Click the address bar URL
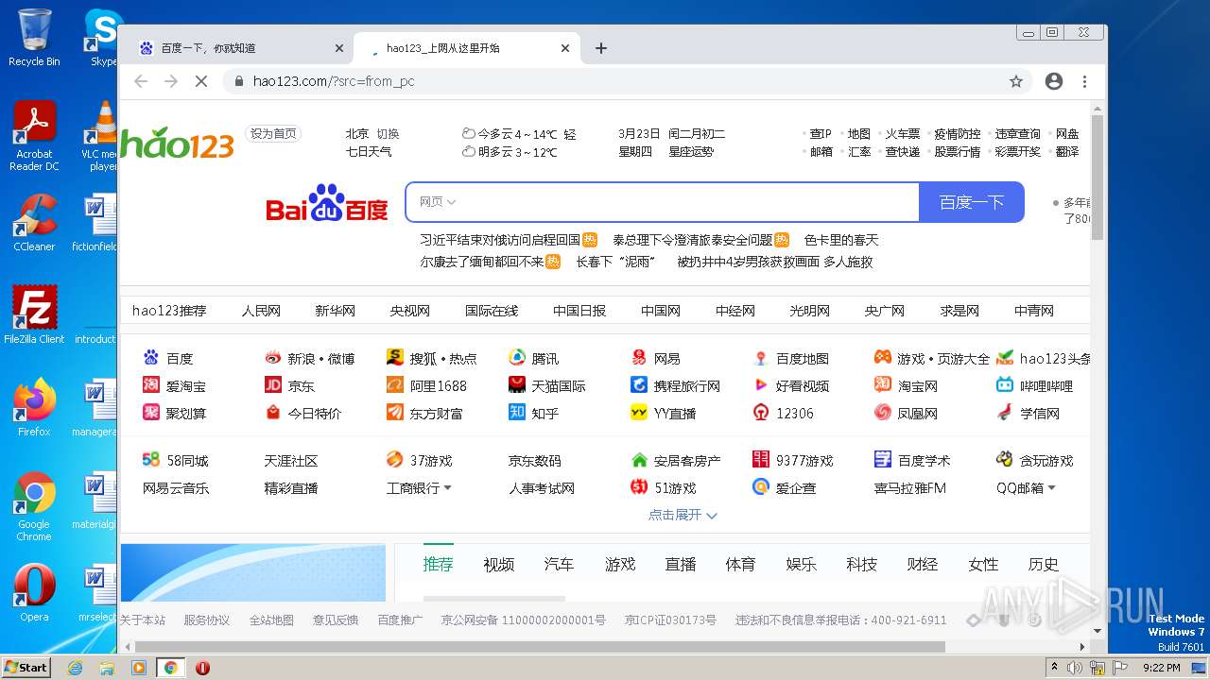 click(334, 81)
